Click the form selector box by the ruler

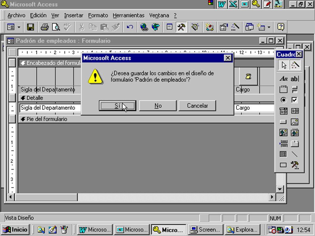[12, 52]
